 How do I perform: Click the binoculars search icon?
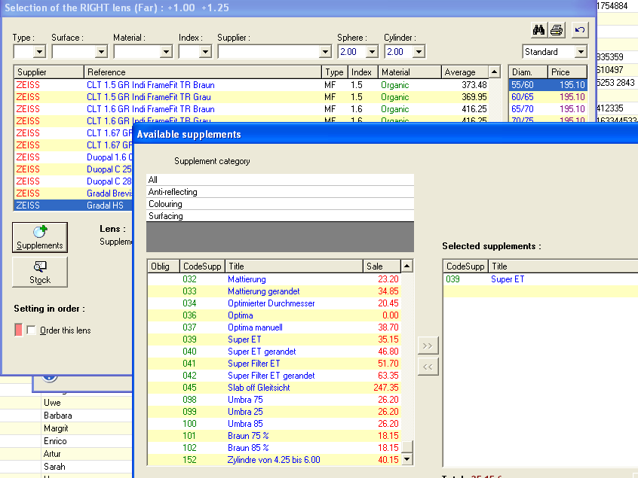click(x=538, y=30)
